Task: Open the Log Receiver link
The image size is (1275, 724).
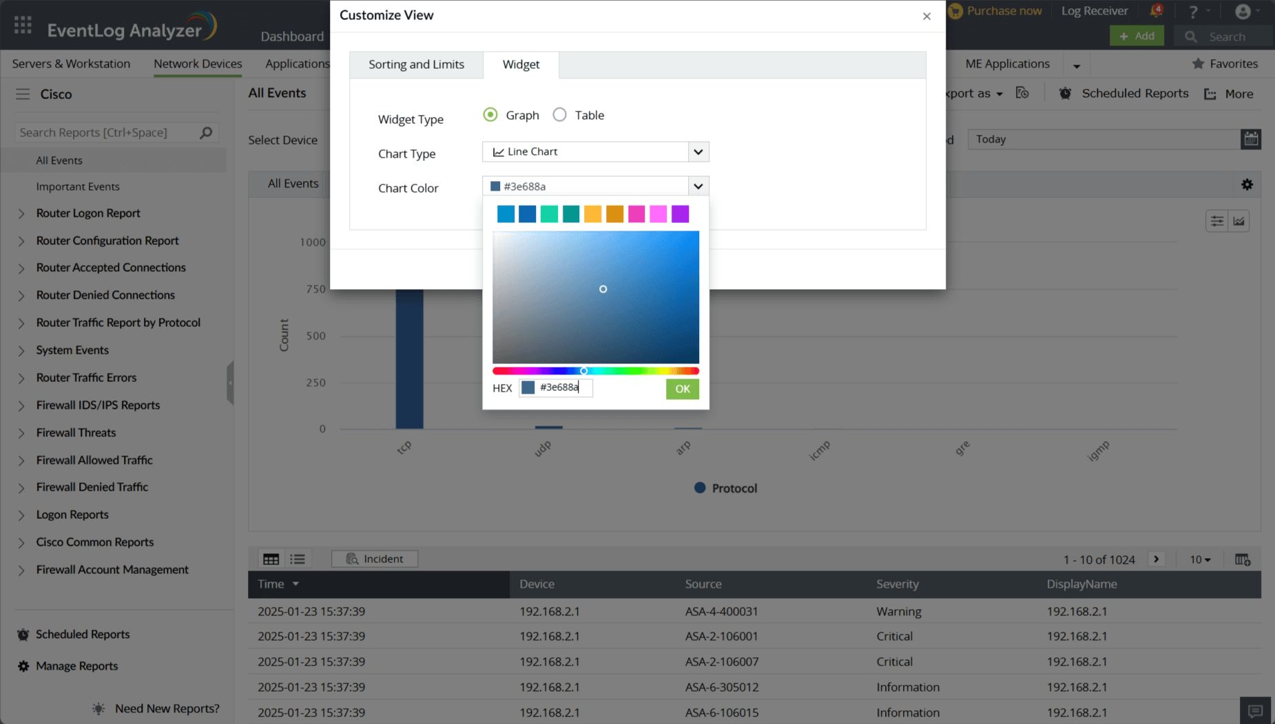Action: point(1094,11)
